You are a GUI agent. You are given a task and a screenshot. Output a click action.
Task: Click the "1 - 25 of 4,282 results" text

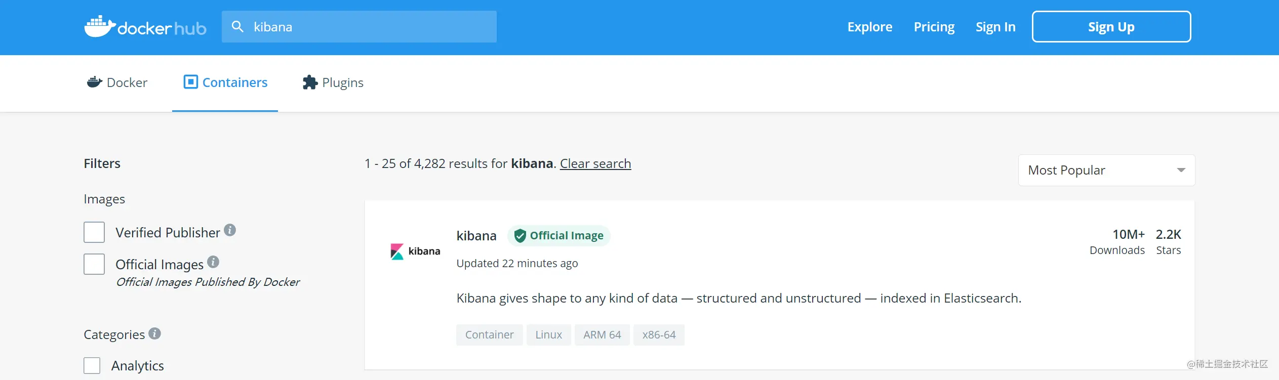coord(435,163)
